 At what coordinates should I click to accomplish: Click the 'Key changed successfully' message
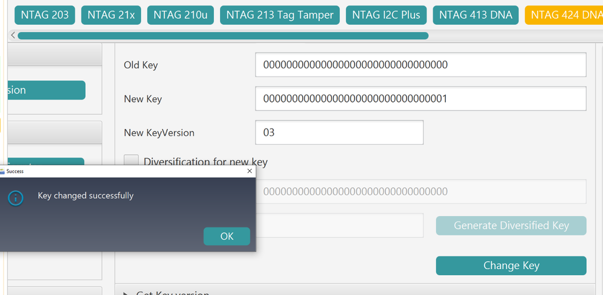[x=85, y=195]
